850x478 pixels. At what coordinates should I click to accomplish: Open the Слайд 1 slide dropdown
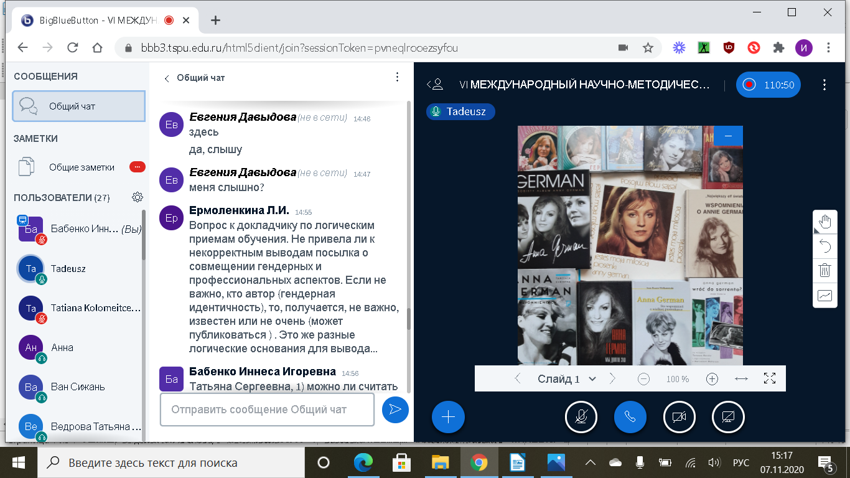point(566,378)
